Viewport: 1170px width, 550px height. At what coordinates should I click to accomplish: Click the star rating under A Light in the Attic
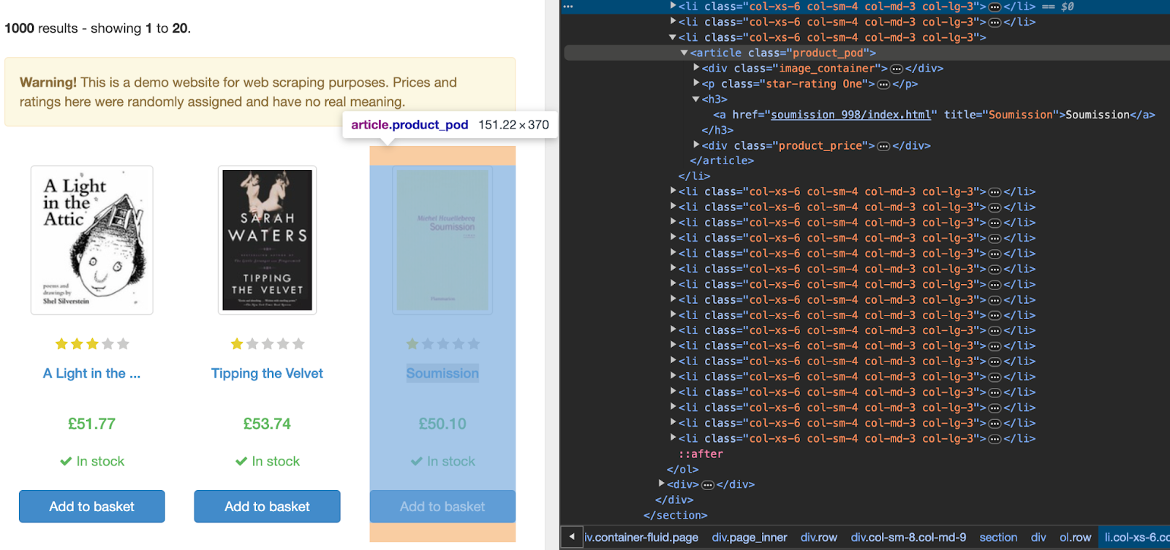tap(92, 343)
